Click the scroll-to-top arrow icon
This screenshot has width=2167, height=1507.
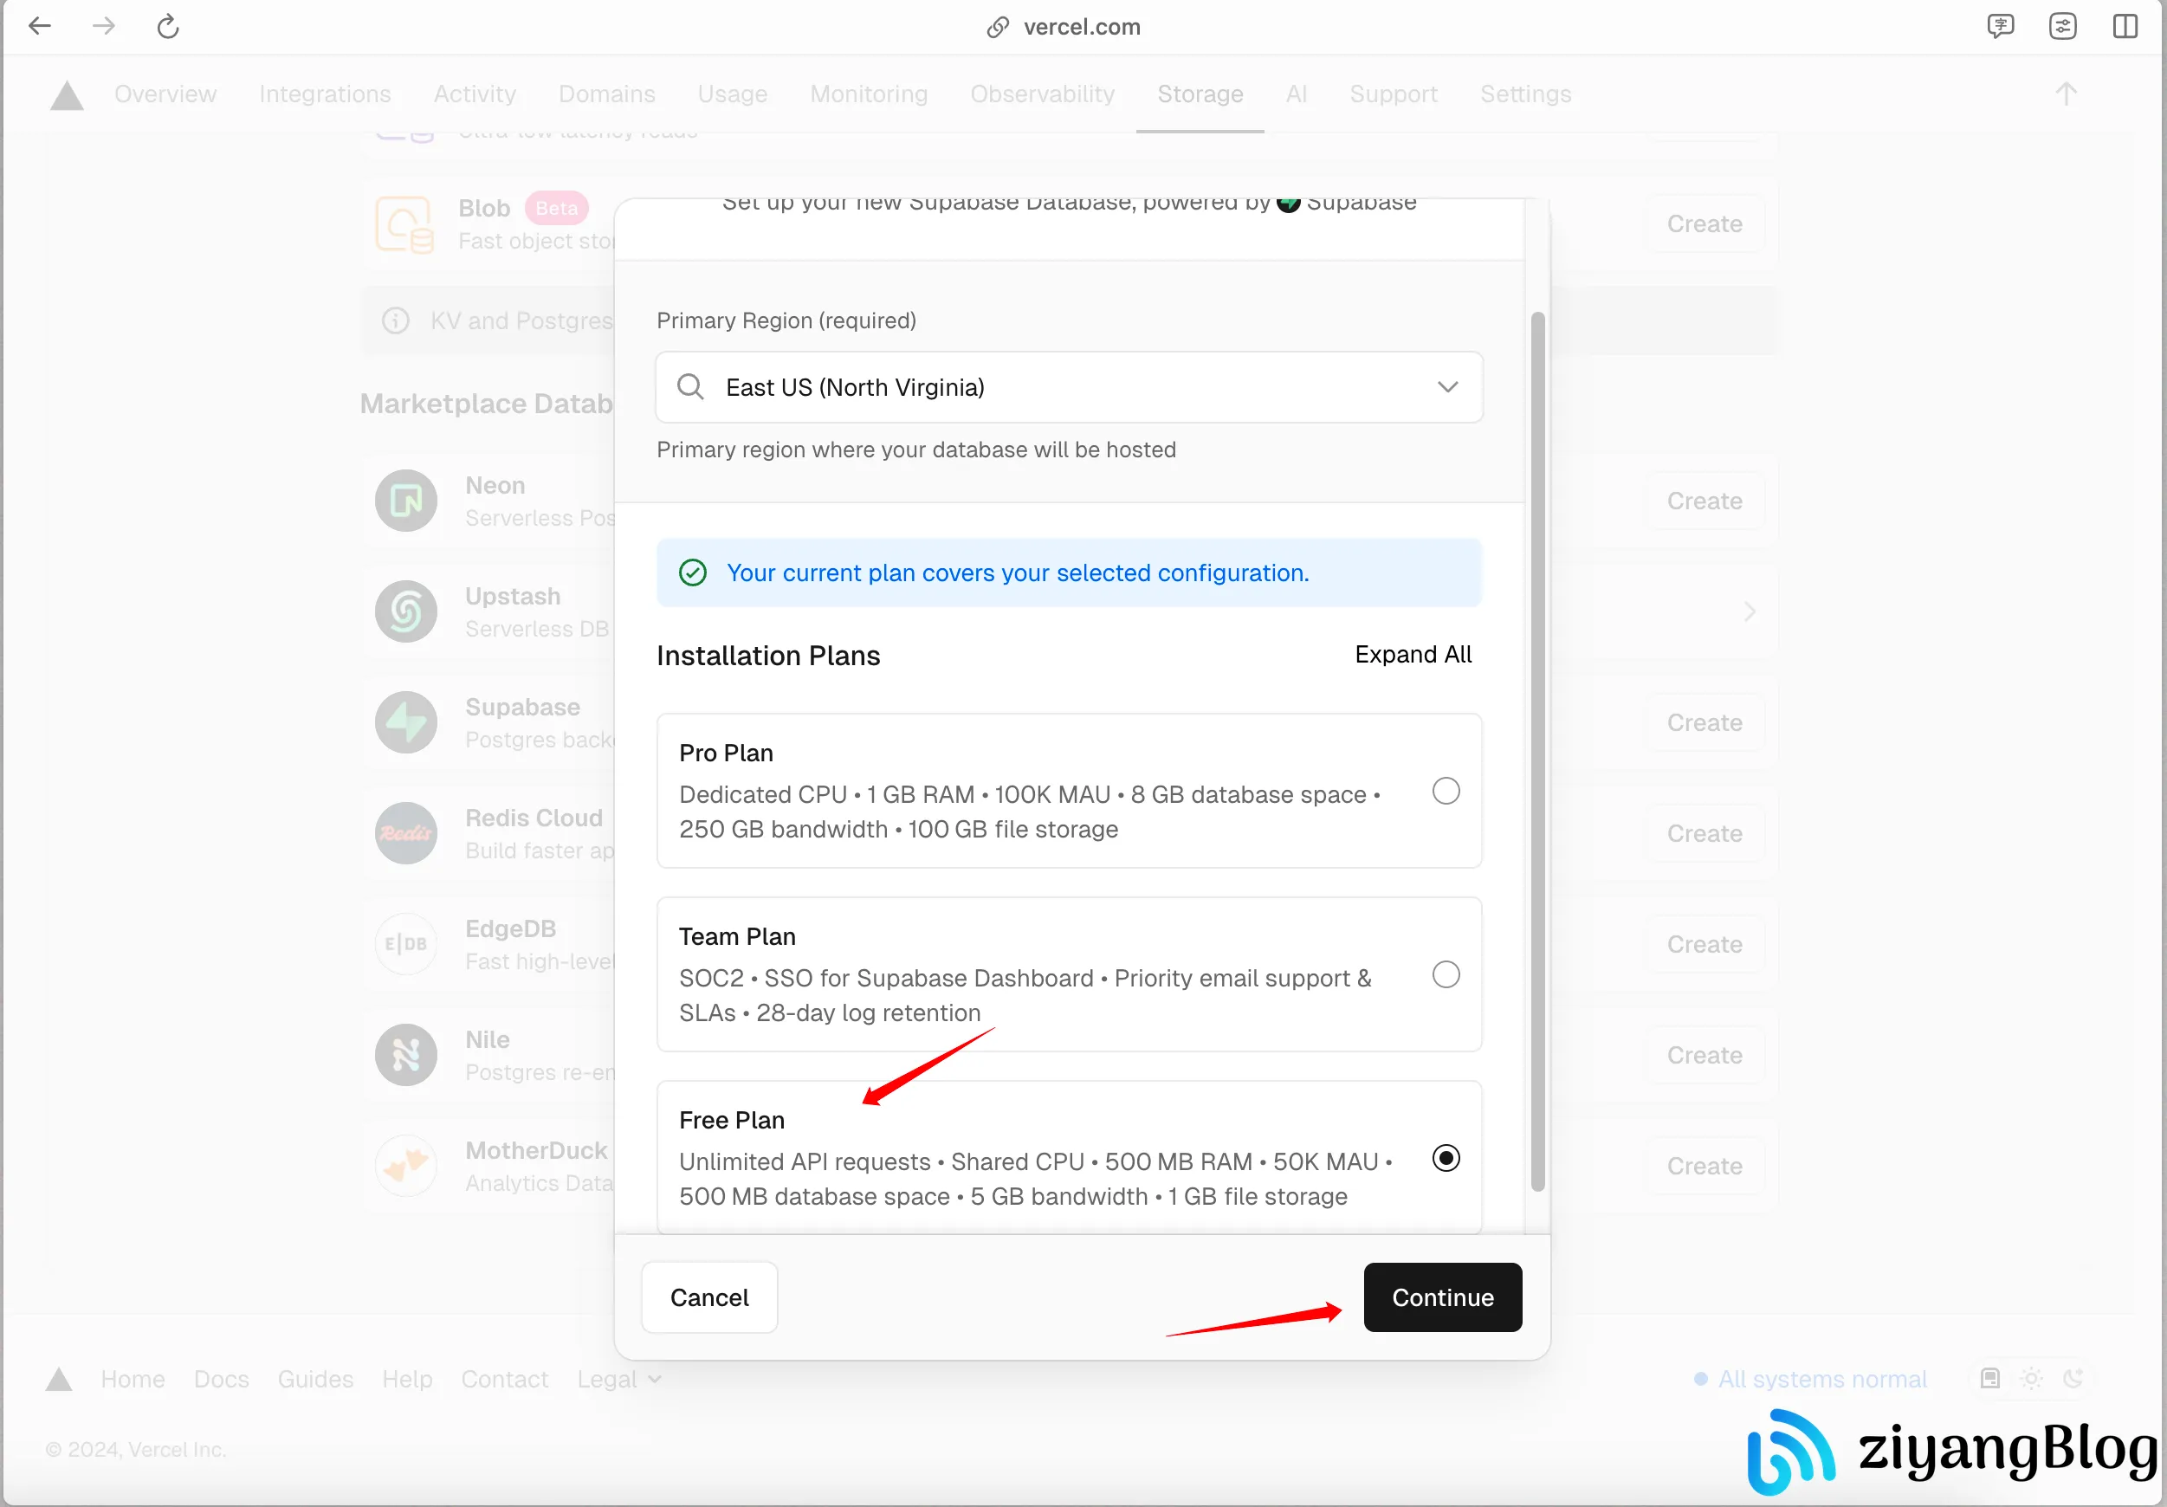click(2065, 94)
